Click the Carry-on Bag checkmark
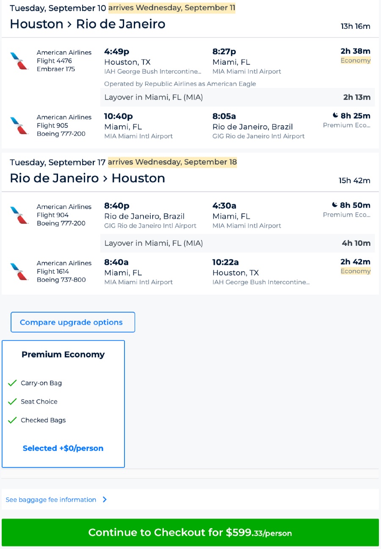The width and height of the screenshot is (381, 549). tap(12, 383)
